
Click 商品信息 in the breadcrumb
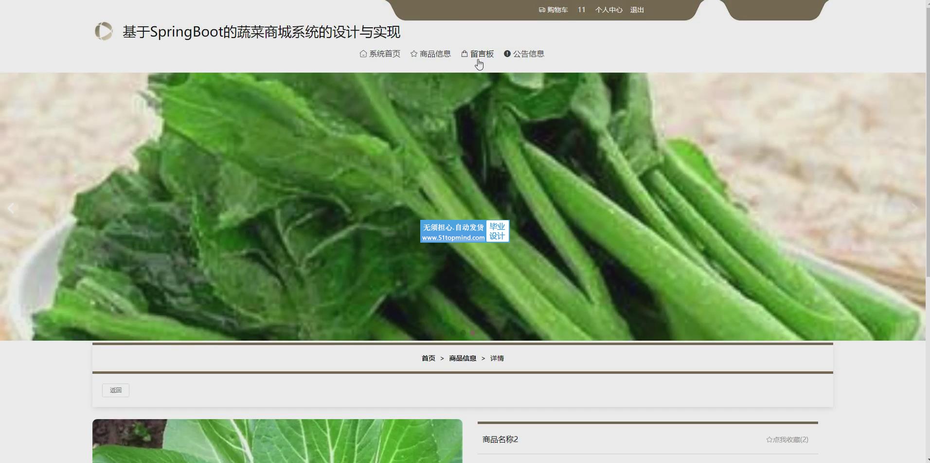click(x=463, y=358)
